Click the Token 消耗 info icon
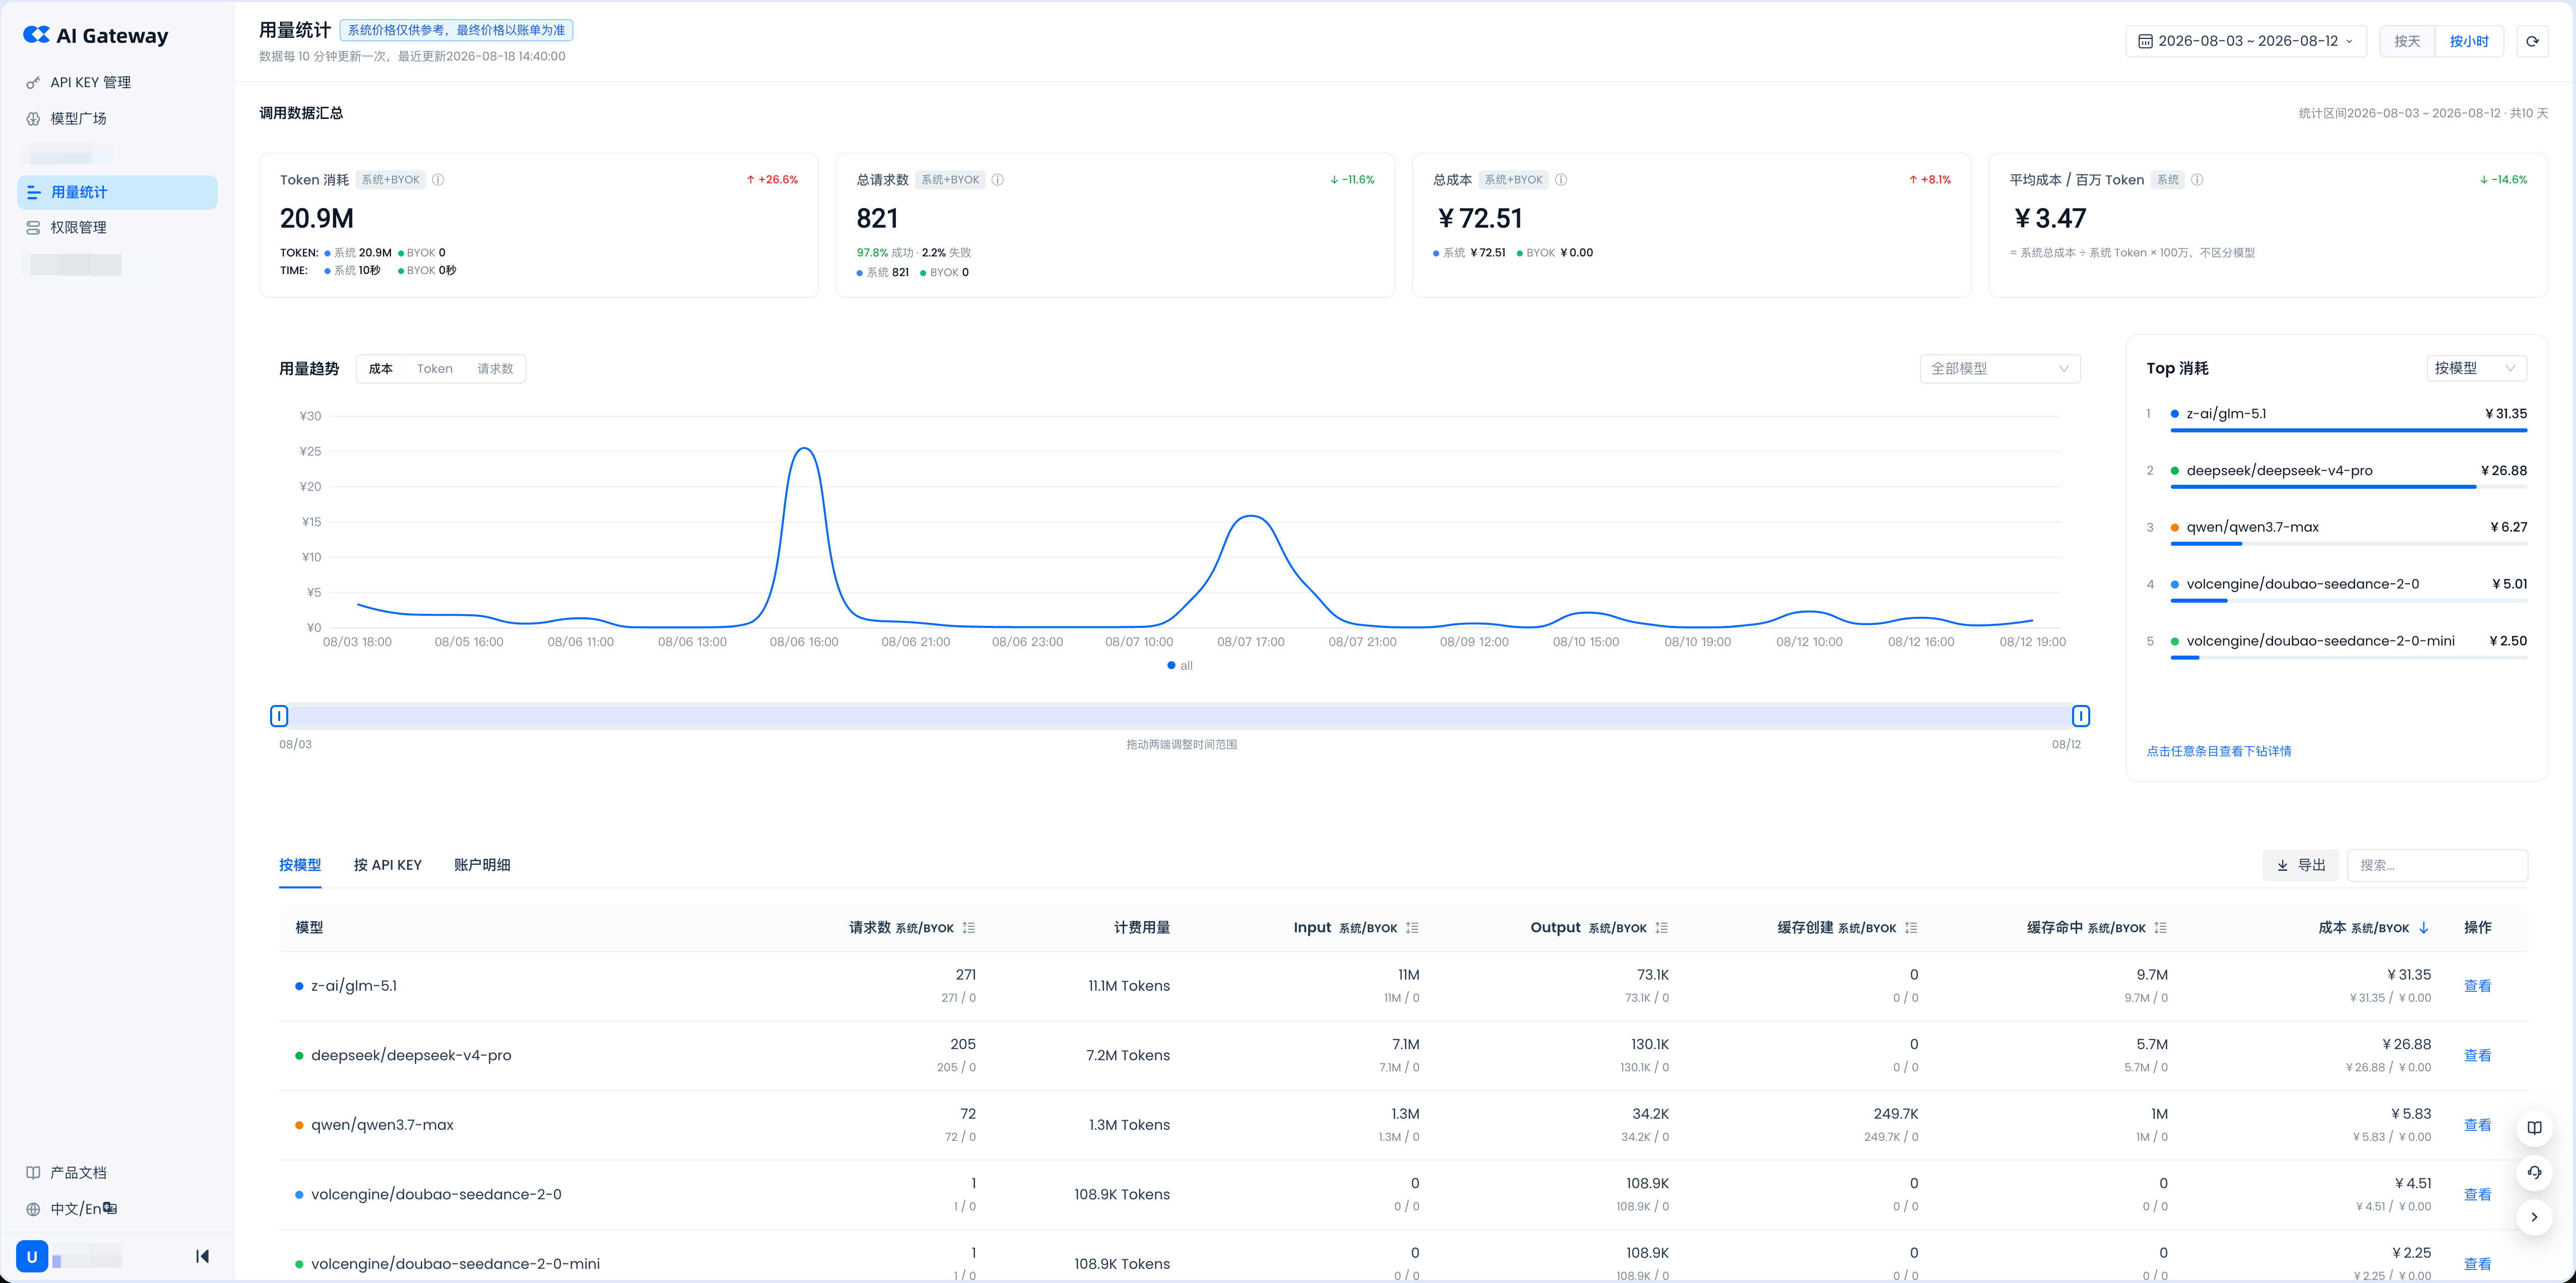This screenshot has height=1283, width=2576. pos(438,180)
